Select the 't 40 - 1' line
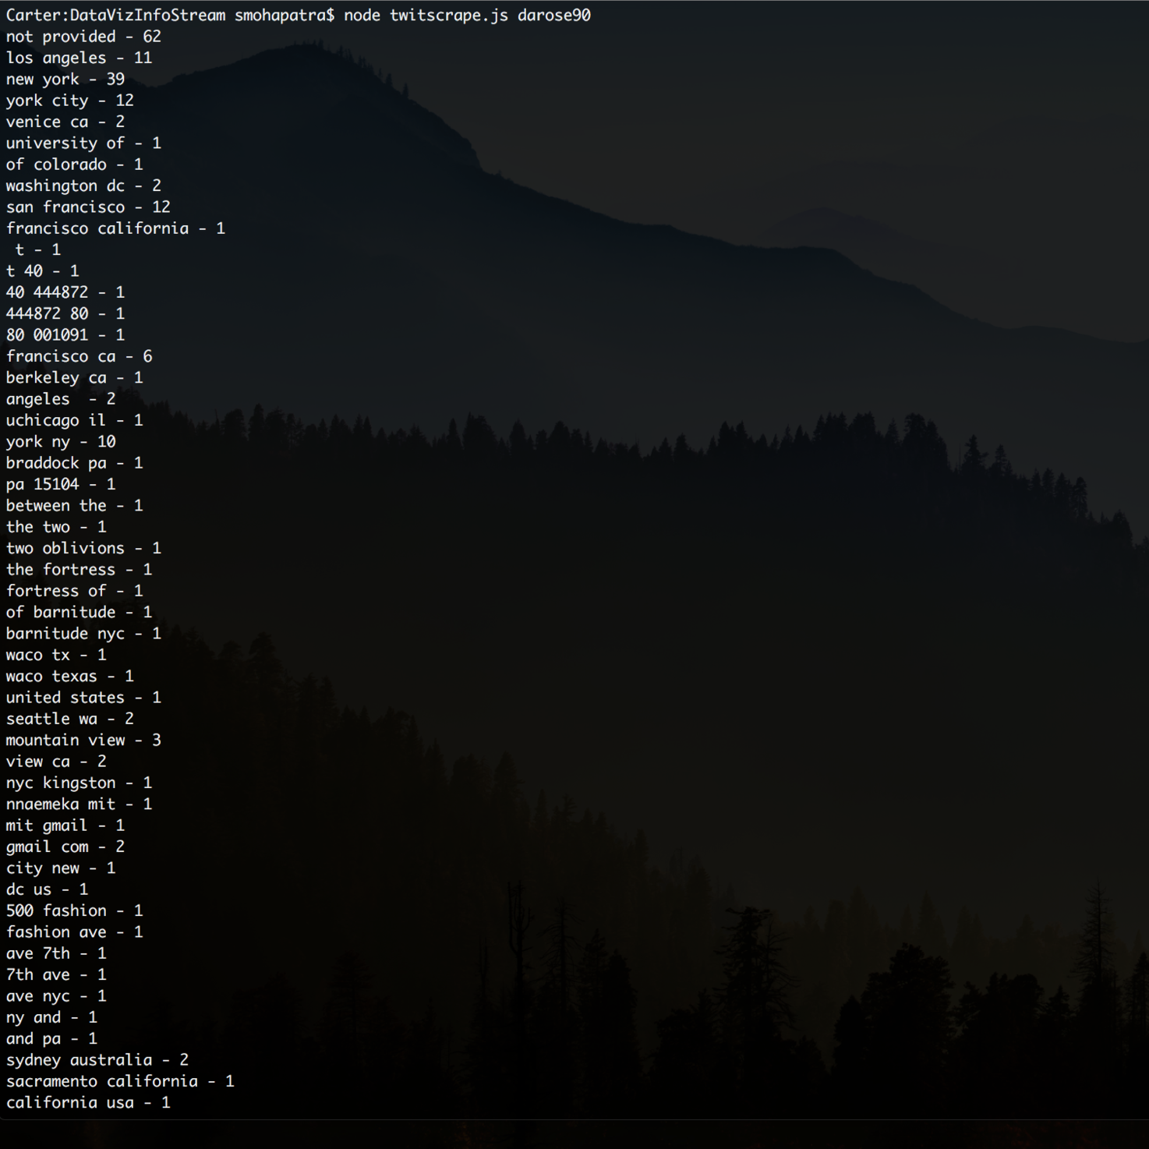Screen dimensions: 1149x1149 coord(43,271)
